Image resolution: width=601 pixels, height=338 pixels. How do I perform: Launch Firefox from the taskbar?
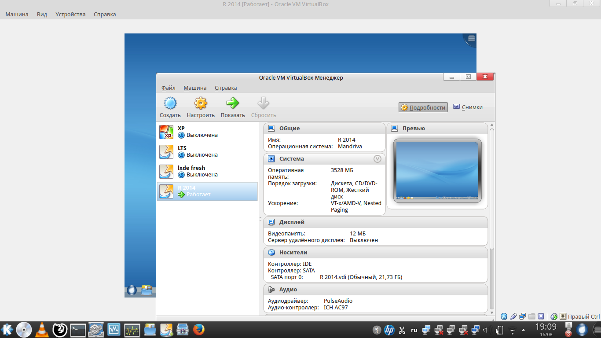199,330
